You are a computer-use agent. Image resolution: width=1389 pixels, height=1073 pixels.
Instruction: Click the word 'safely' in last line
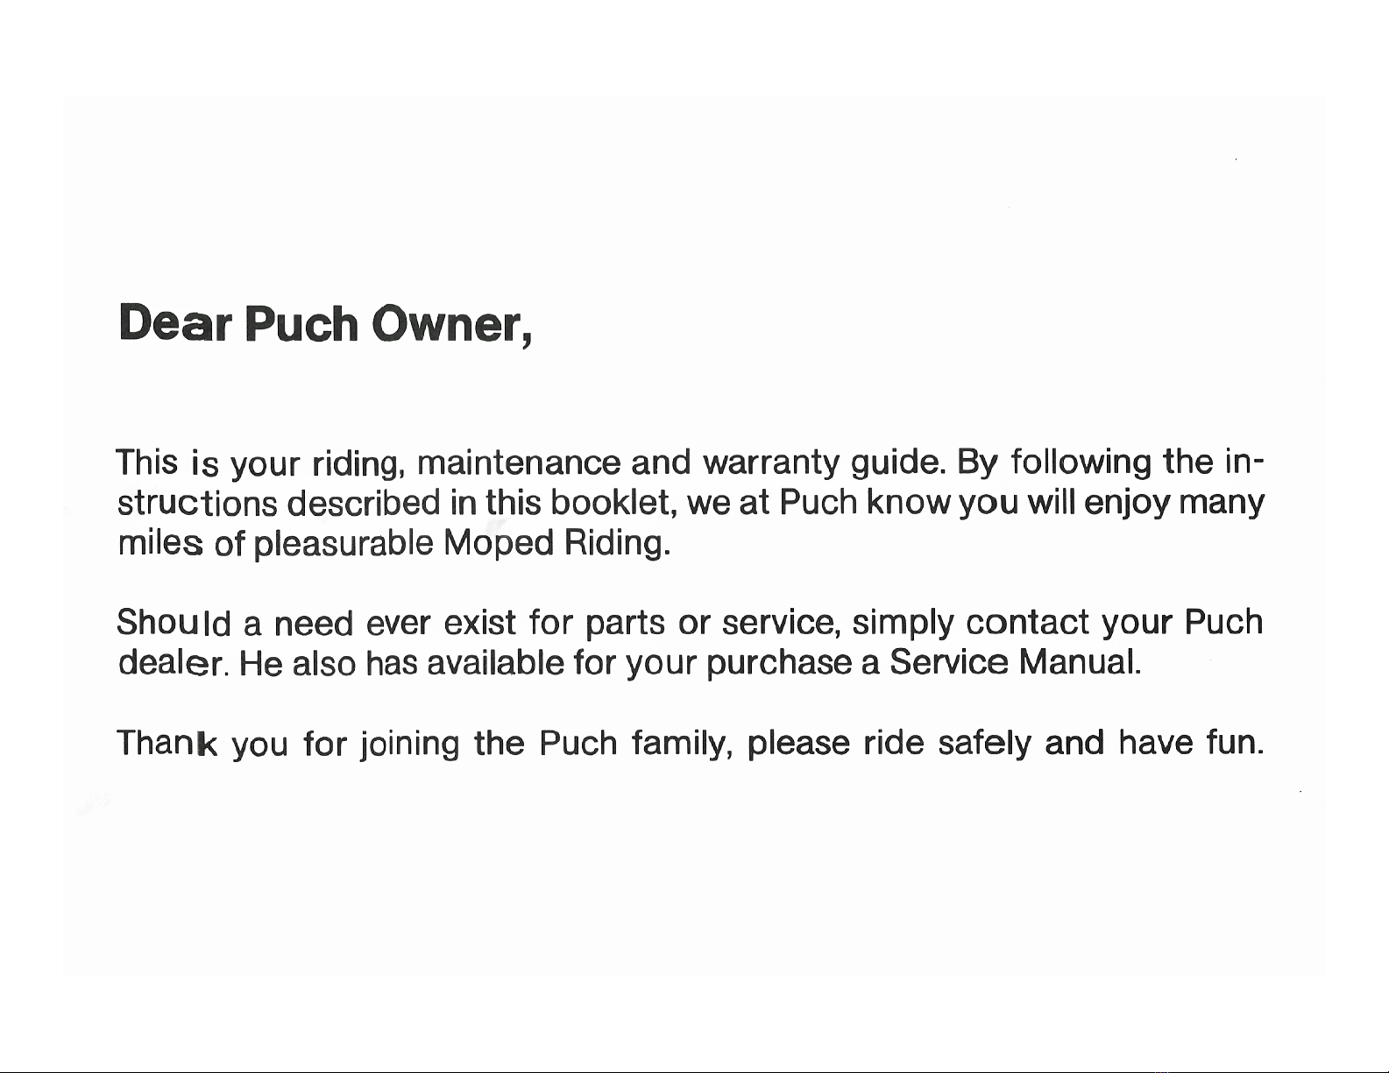[983, 745]
